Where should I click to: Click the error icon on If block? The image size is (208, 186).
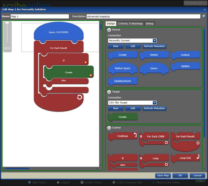click(86, 63)
